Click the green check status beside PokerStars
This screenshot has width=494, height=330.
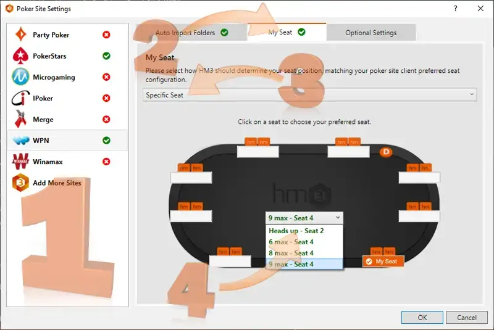click(106, 56)
